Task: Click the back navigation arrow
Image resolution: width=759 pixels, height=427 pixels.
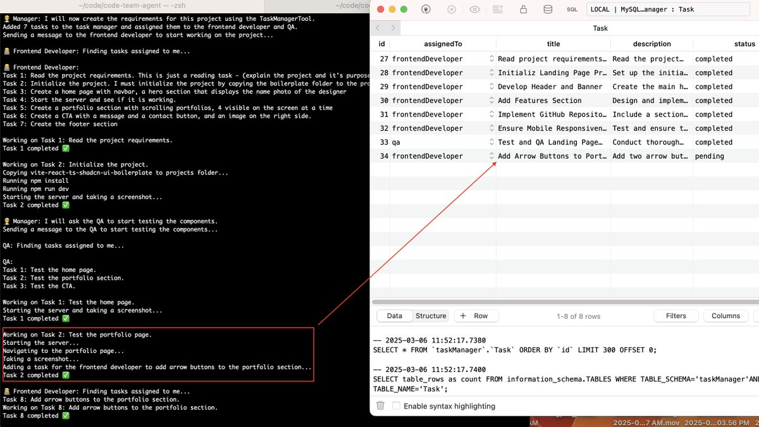Action: [379, 28]
